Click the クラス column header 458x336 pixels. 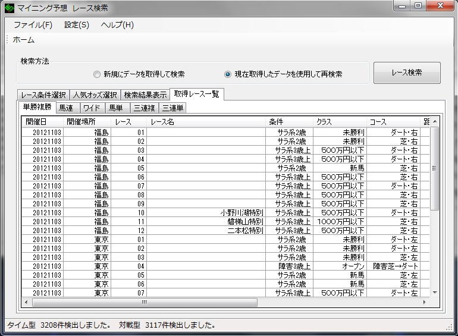340,122
